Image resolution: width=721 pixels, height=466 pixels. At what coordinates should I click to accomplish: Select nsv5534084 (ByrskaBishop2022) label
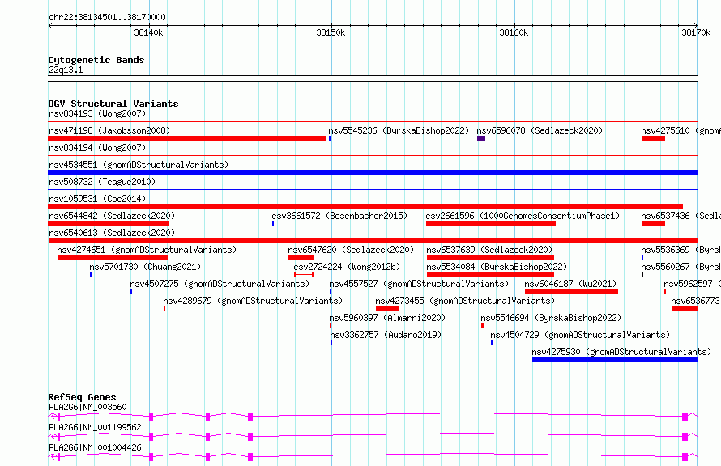(x=497, y=267)
